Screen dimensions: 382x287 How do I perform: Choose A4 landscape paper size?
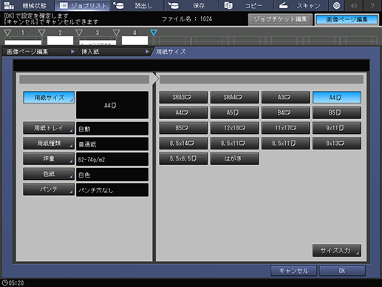coord(183,112)
